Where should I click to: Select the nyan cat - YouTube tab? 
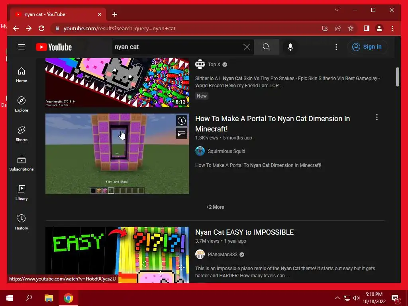click(58, 14)
